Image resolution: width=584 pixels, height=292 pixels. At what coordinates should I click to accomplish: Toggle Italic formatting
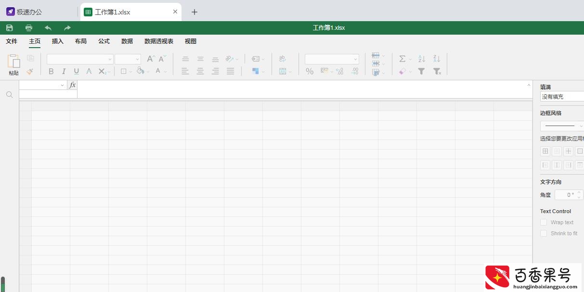pos(64,71)
